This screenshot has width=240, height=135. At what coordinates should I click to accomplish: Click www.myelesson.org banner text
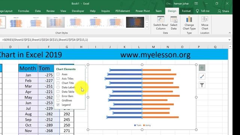(x=155, y=55)
